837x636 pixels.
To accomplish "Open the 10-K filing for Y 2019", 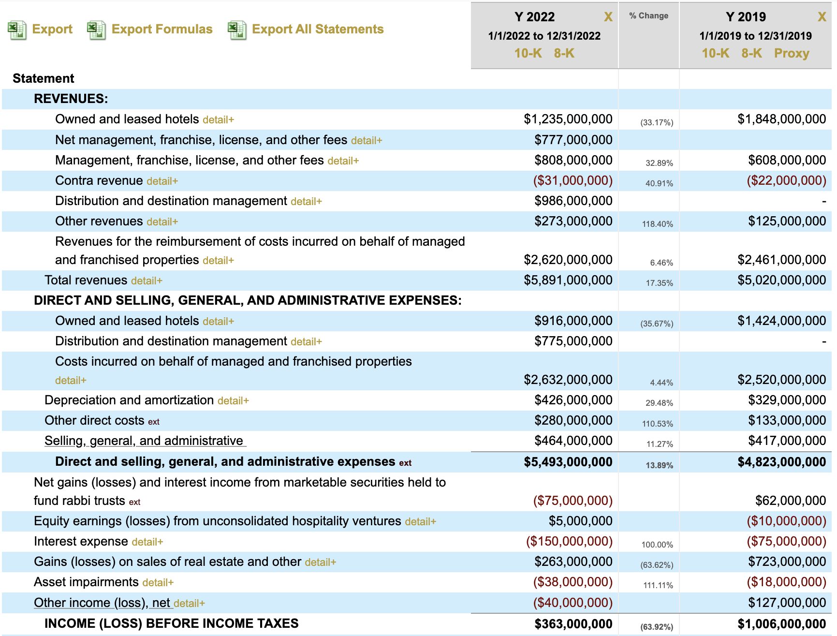I will (715, 53).
